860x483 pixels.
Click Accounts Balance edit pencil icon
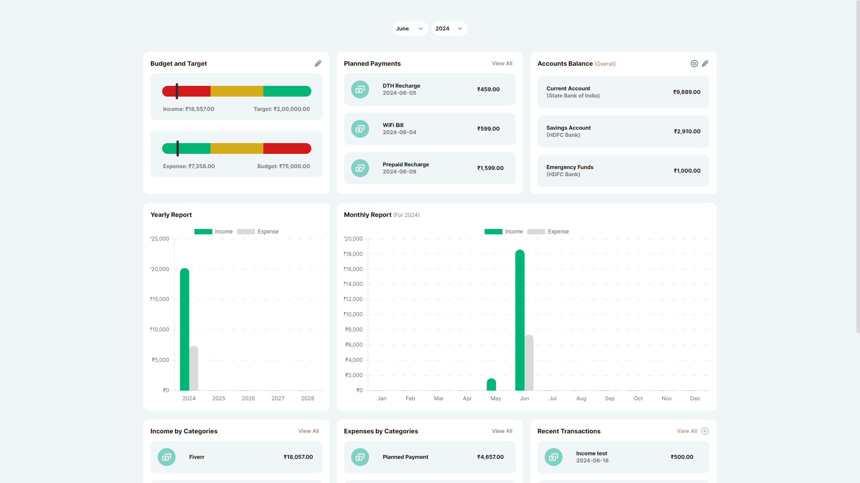click(705, 64)
